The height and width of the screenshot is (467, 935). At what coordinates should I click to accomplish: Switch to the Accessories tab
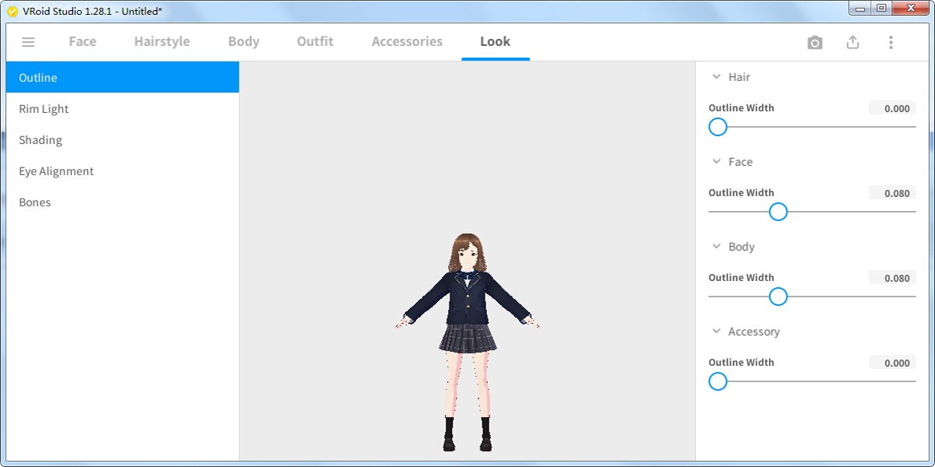tap(406, 42)
